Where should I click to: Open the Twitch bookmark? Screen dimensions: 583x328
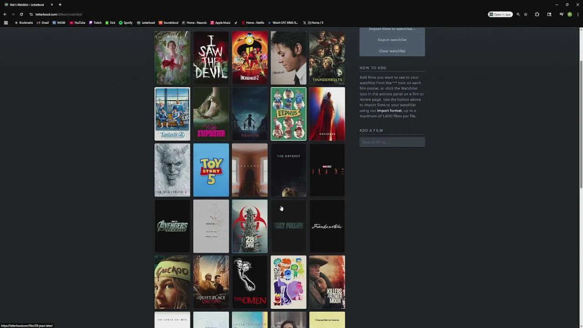[x=95, y=23]
